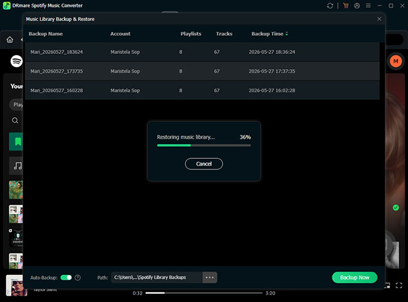Image resolution: width=408 pixels, height=302 pixels.
Task: Click Maristela Sop in the 183624 row
Action: (125, 52)
